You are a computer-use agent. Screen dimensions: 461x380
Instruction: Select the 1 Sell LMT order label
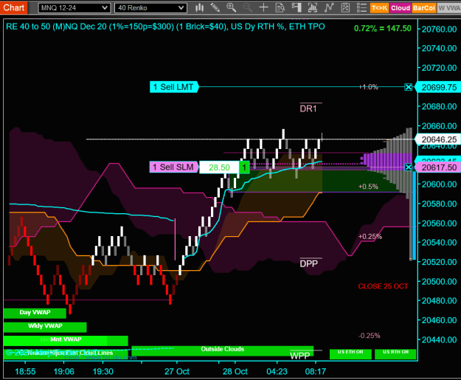click(173, 87)
